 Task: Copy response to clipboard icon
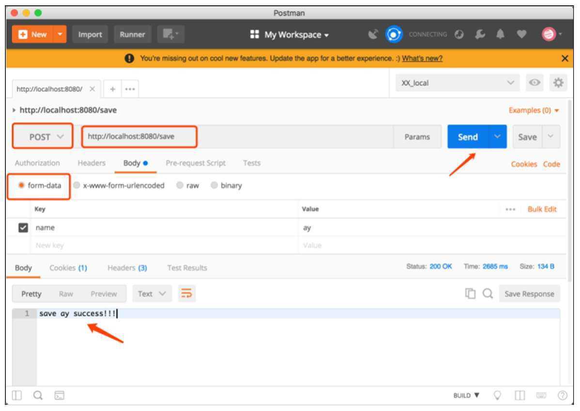(470, 294)
